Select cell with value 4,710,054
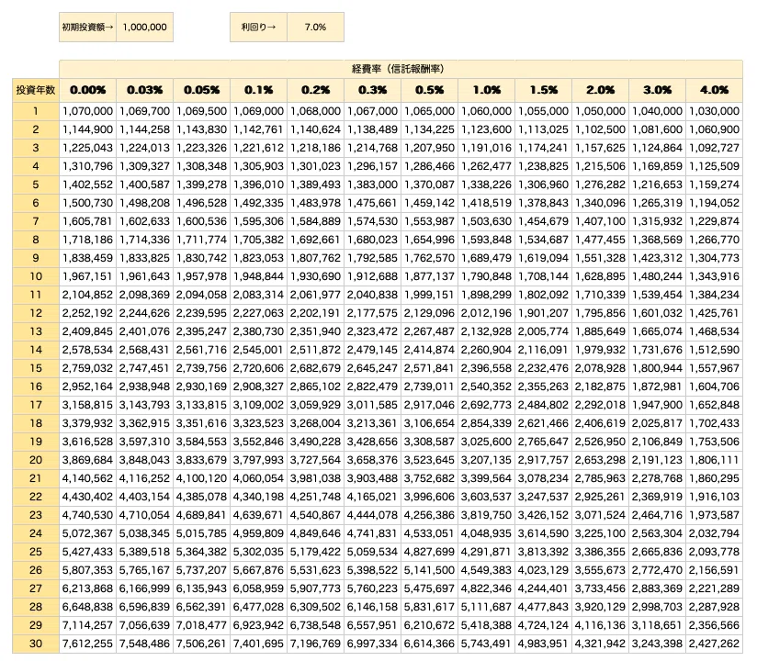This screenshot has width=757, height=661. (x=144, y=515)
